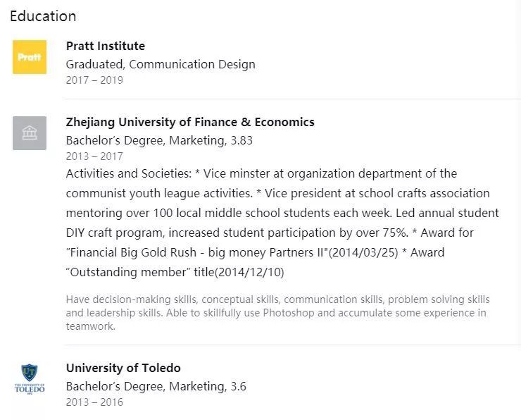Click the yellow Pratt Institute logo

(x=30, y=57)
